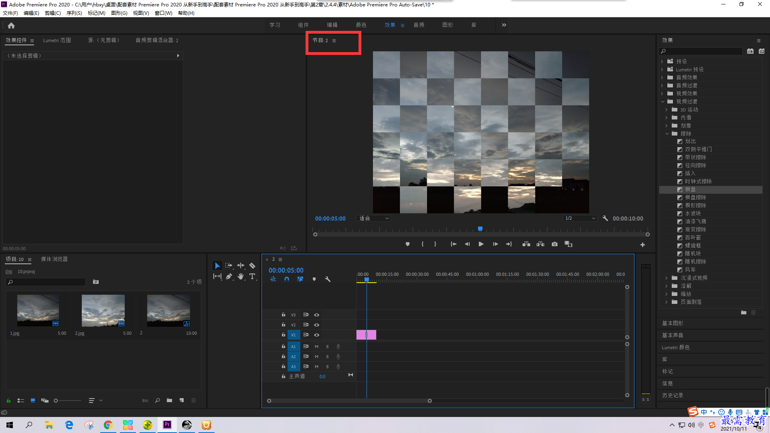Export frame with camera icon
770x433 pixels.
[555, 244]
